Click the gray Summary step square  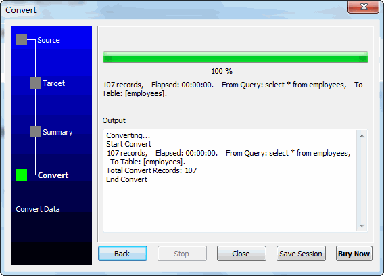click(35, 132)
